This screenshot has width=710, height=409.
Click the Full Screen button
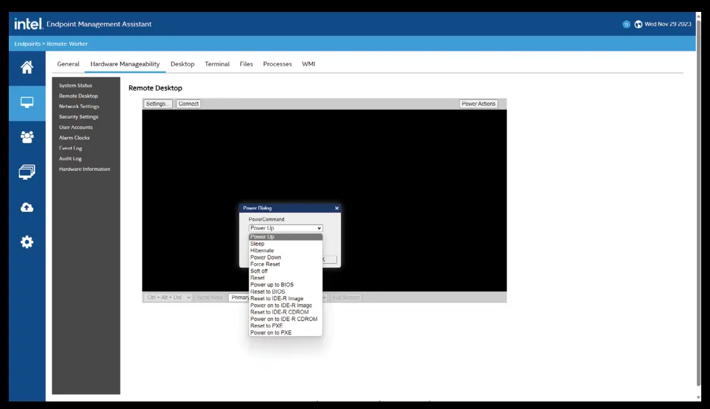point(346,298)
